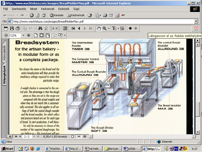Screen dimensions: 202x152
Task: Click the zoom in plus button
Action: click(29, 35)
